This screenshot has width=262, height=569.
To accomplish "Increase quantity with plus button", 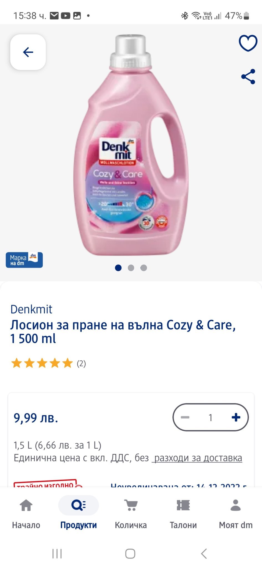I will pyautogui.click(x=236, y=417).
